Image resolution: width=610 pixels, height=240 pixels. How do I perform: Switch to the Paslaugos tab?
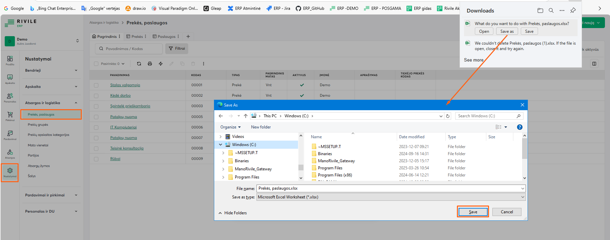166,37
